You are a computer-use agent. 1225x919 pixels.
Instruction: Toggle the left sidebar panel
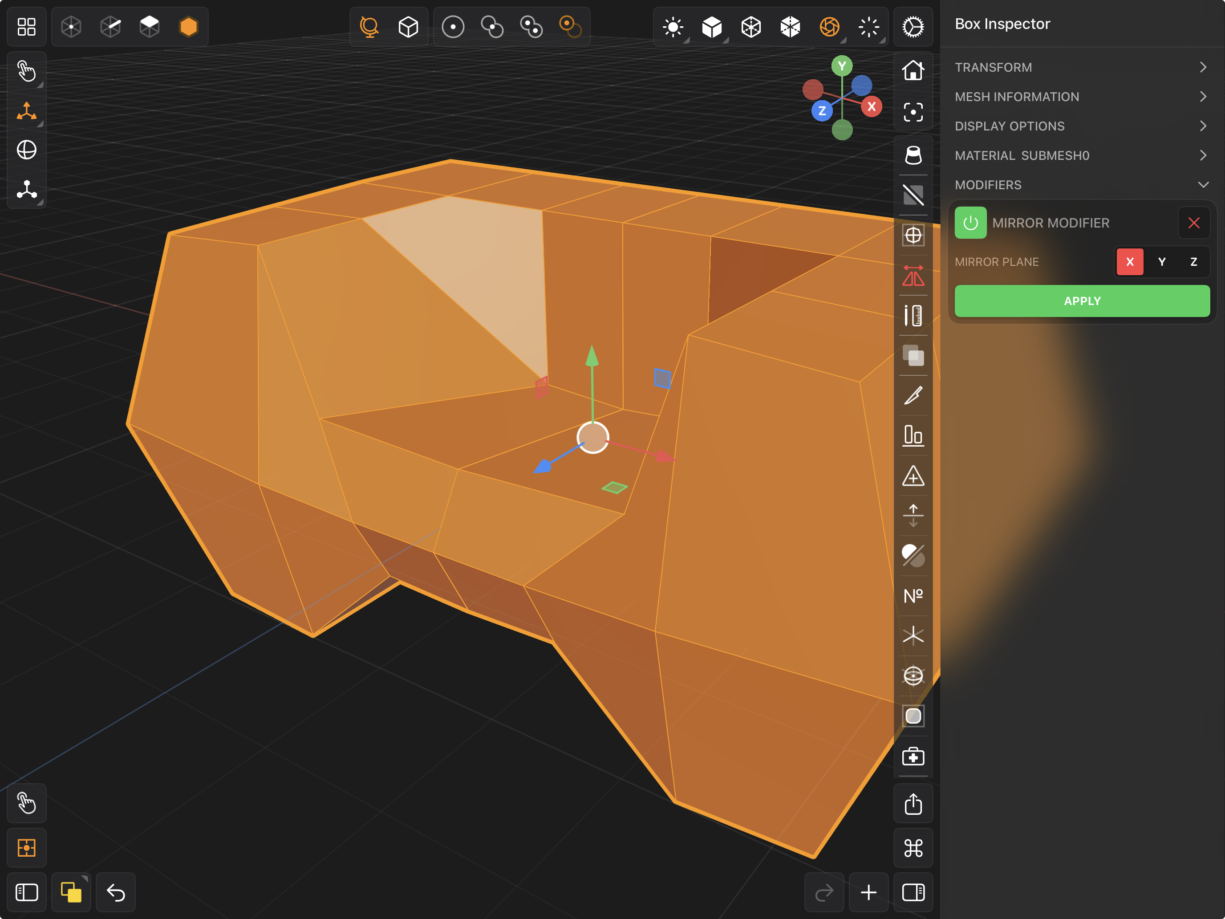(26, 892)
